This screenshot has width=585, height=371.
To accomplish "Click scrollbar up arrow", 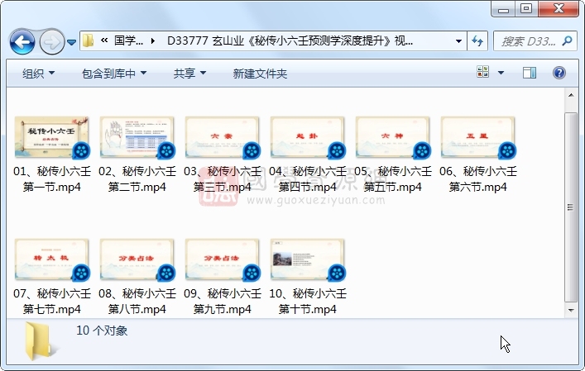I will click(x=571, y=95).
